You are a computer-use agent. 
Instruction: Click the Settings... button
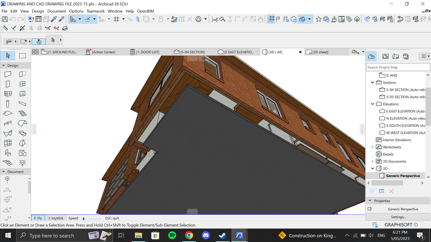(x=398, y=217)
